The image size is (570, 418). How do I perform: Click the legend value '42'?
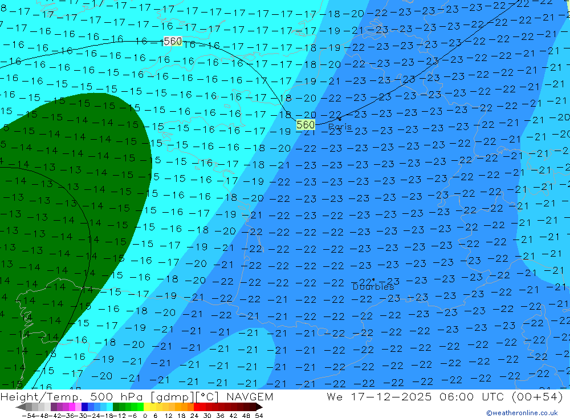[233, 416]
